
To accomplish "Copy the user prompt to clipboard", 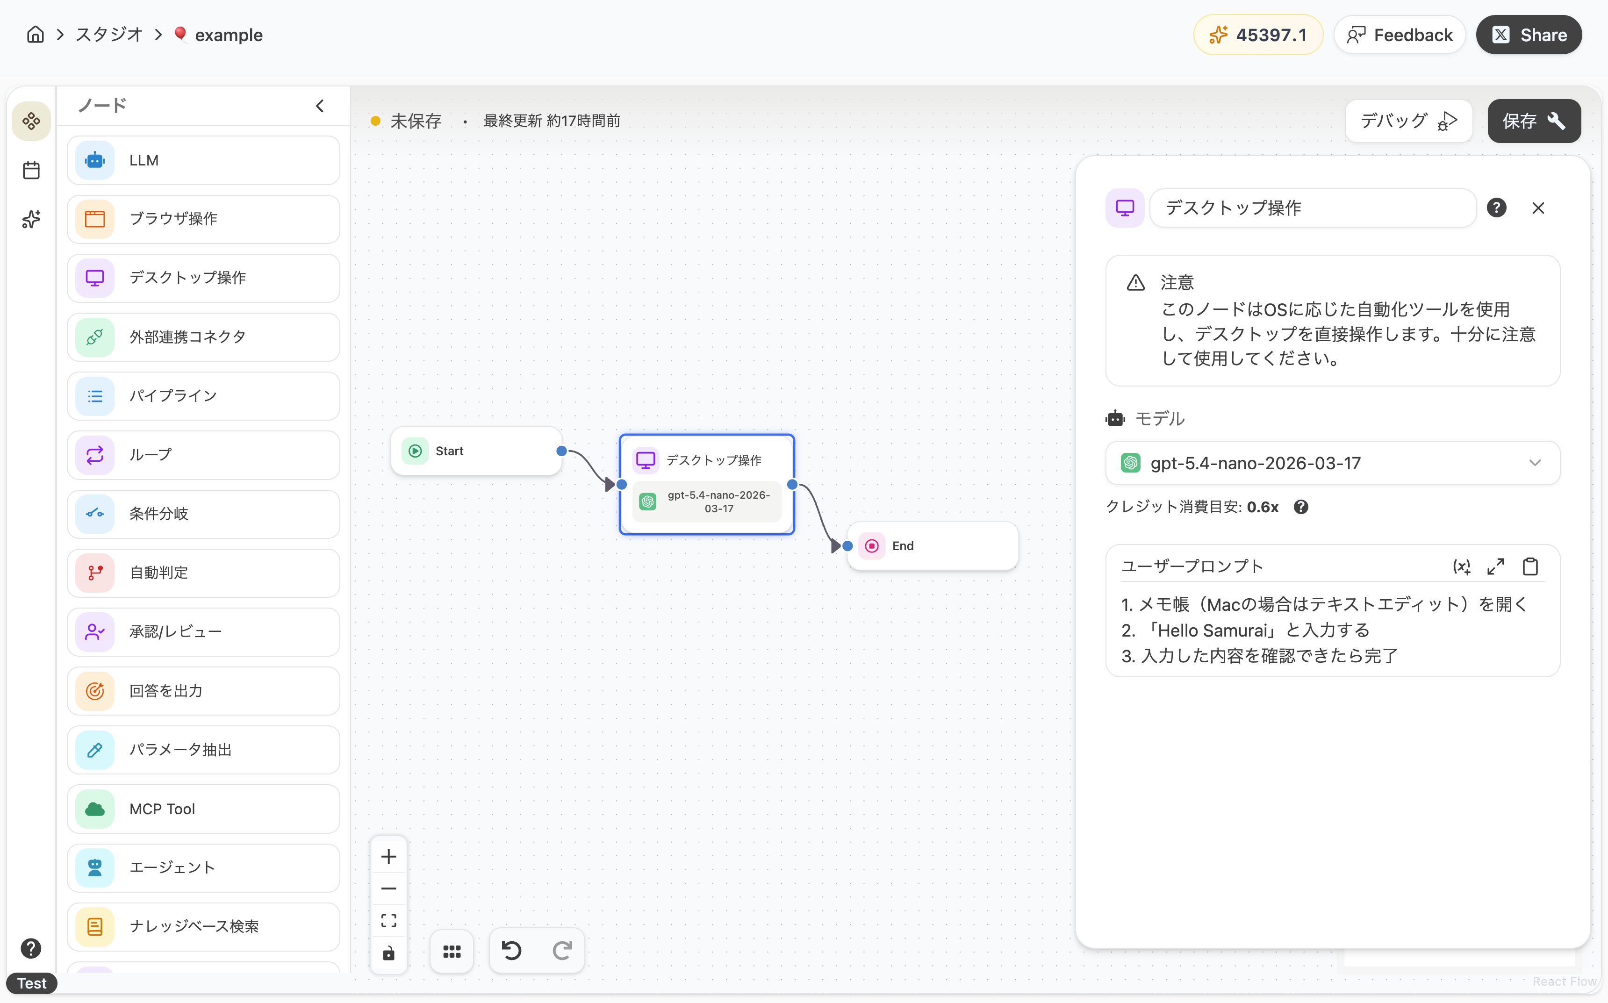I will 1530,566.
